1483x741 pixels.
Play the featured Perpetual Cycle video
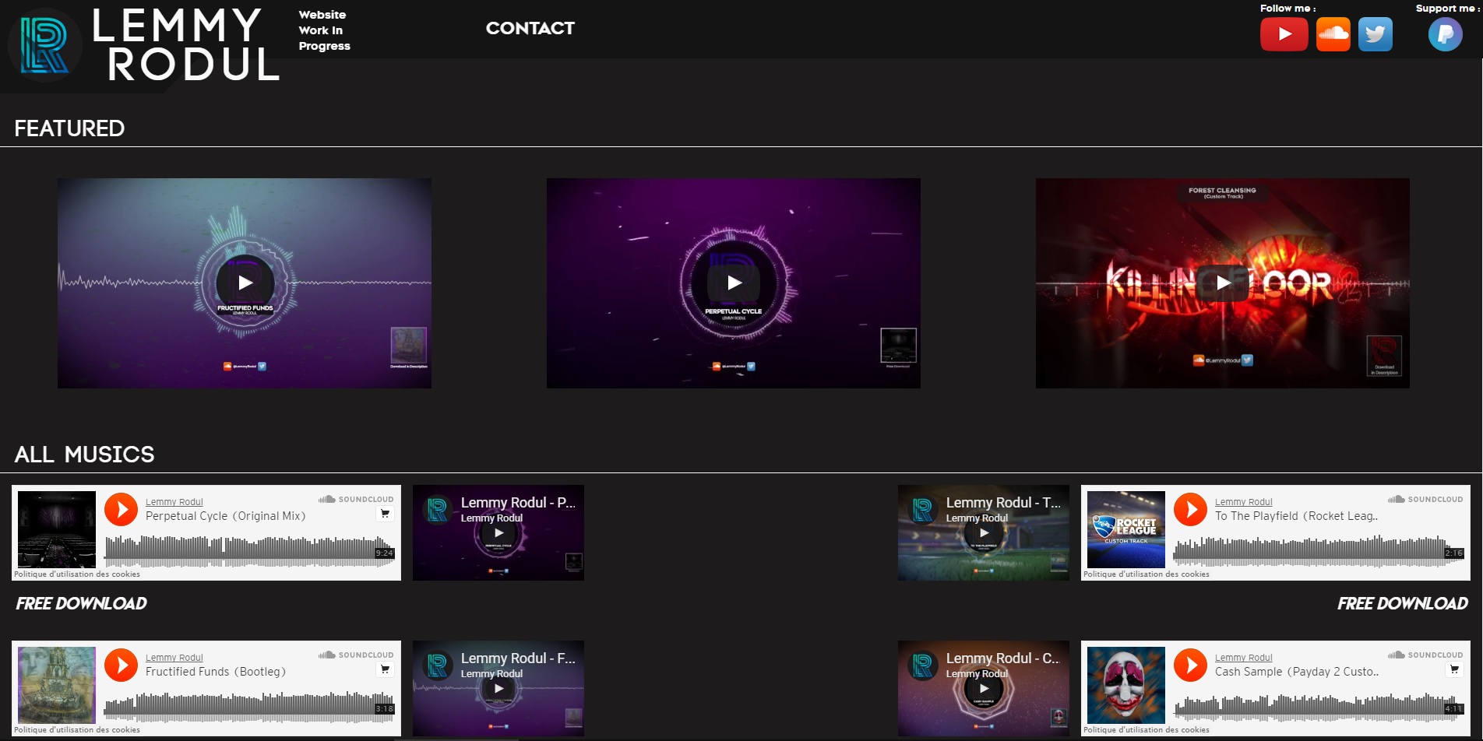[x=734, y=283]
